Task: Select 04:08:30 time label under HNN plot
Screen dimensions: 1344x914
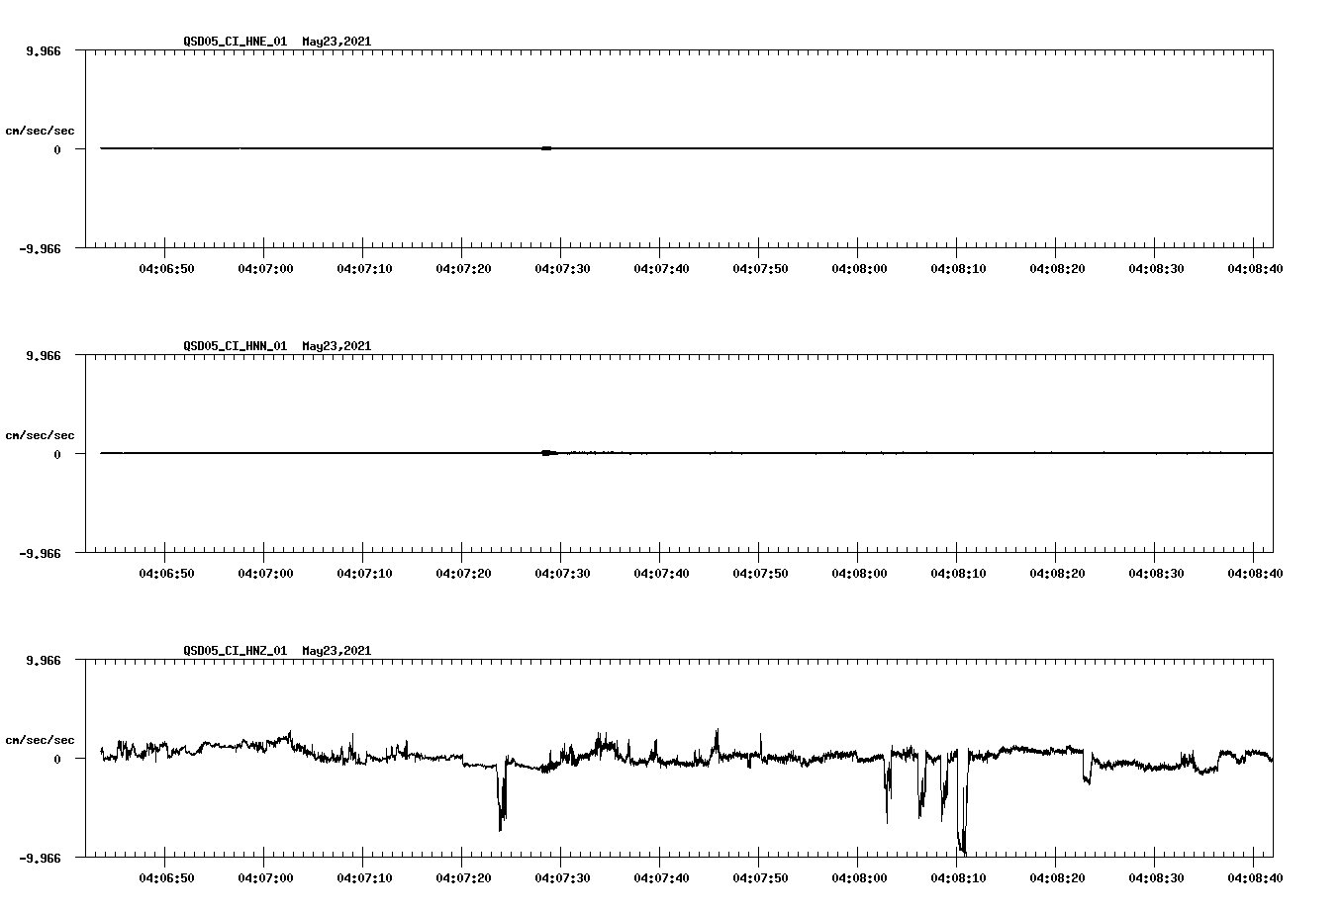Action: [1156, 574]
